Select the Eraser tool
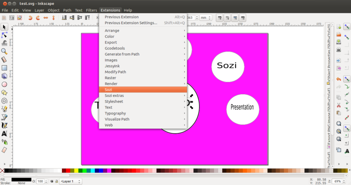 [4, 150]
